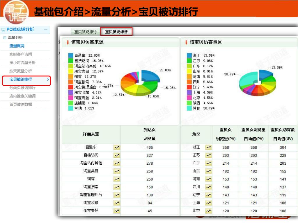Click the visitor source pie chart

[x=140, y=83]
